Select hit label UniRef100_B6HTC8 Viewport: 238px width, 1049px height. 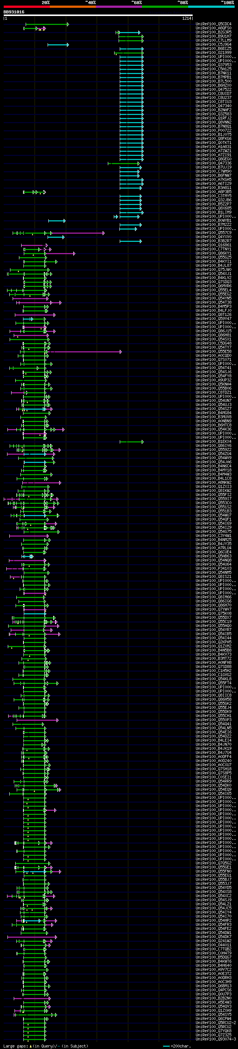point(213,425)
